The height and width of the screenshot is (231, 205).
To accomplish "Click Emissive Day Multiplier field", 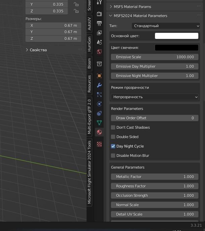I will 155,66.
